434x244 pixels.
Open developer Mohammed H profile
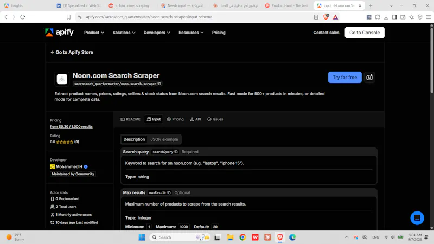tap(69, 167)
